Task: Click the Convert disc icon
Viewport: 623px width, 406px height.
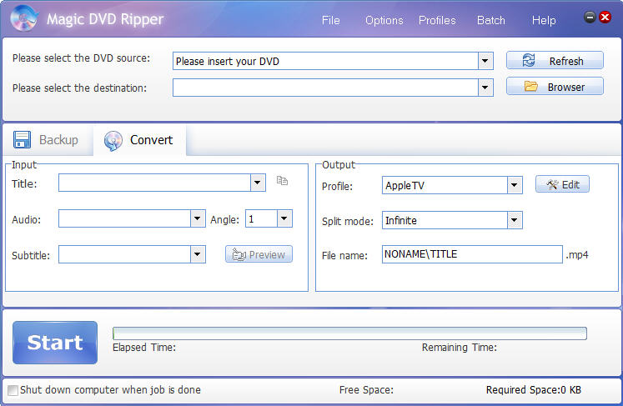Action: coord(113,141)
